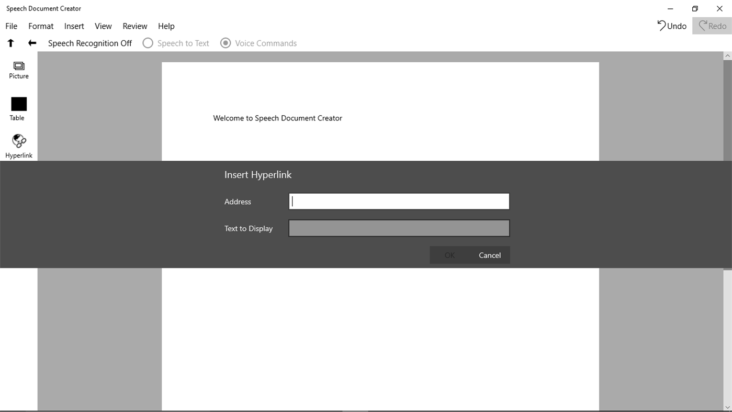732x412 pixels.
Task: Open the Hyperlink tool
Action: (x=18, y=145)
